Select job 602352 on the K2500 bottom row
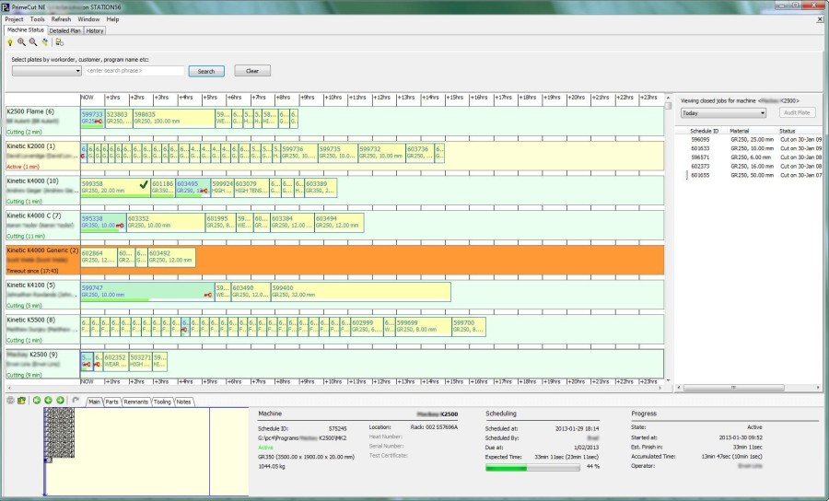Image resolution: width=829 pixels, height=501 pixels. click(x=116, y=361)
